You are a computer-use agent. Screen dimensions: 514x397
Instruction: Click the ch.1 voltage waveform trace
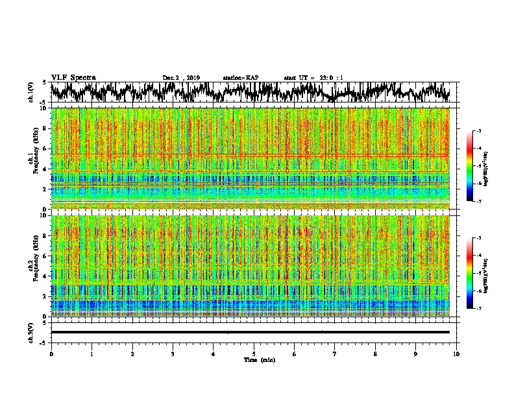click(250, 92)
